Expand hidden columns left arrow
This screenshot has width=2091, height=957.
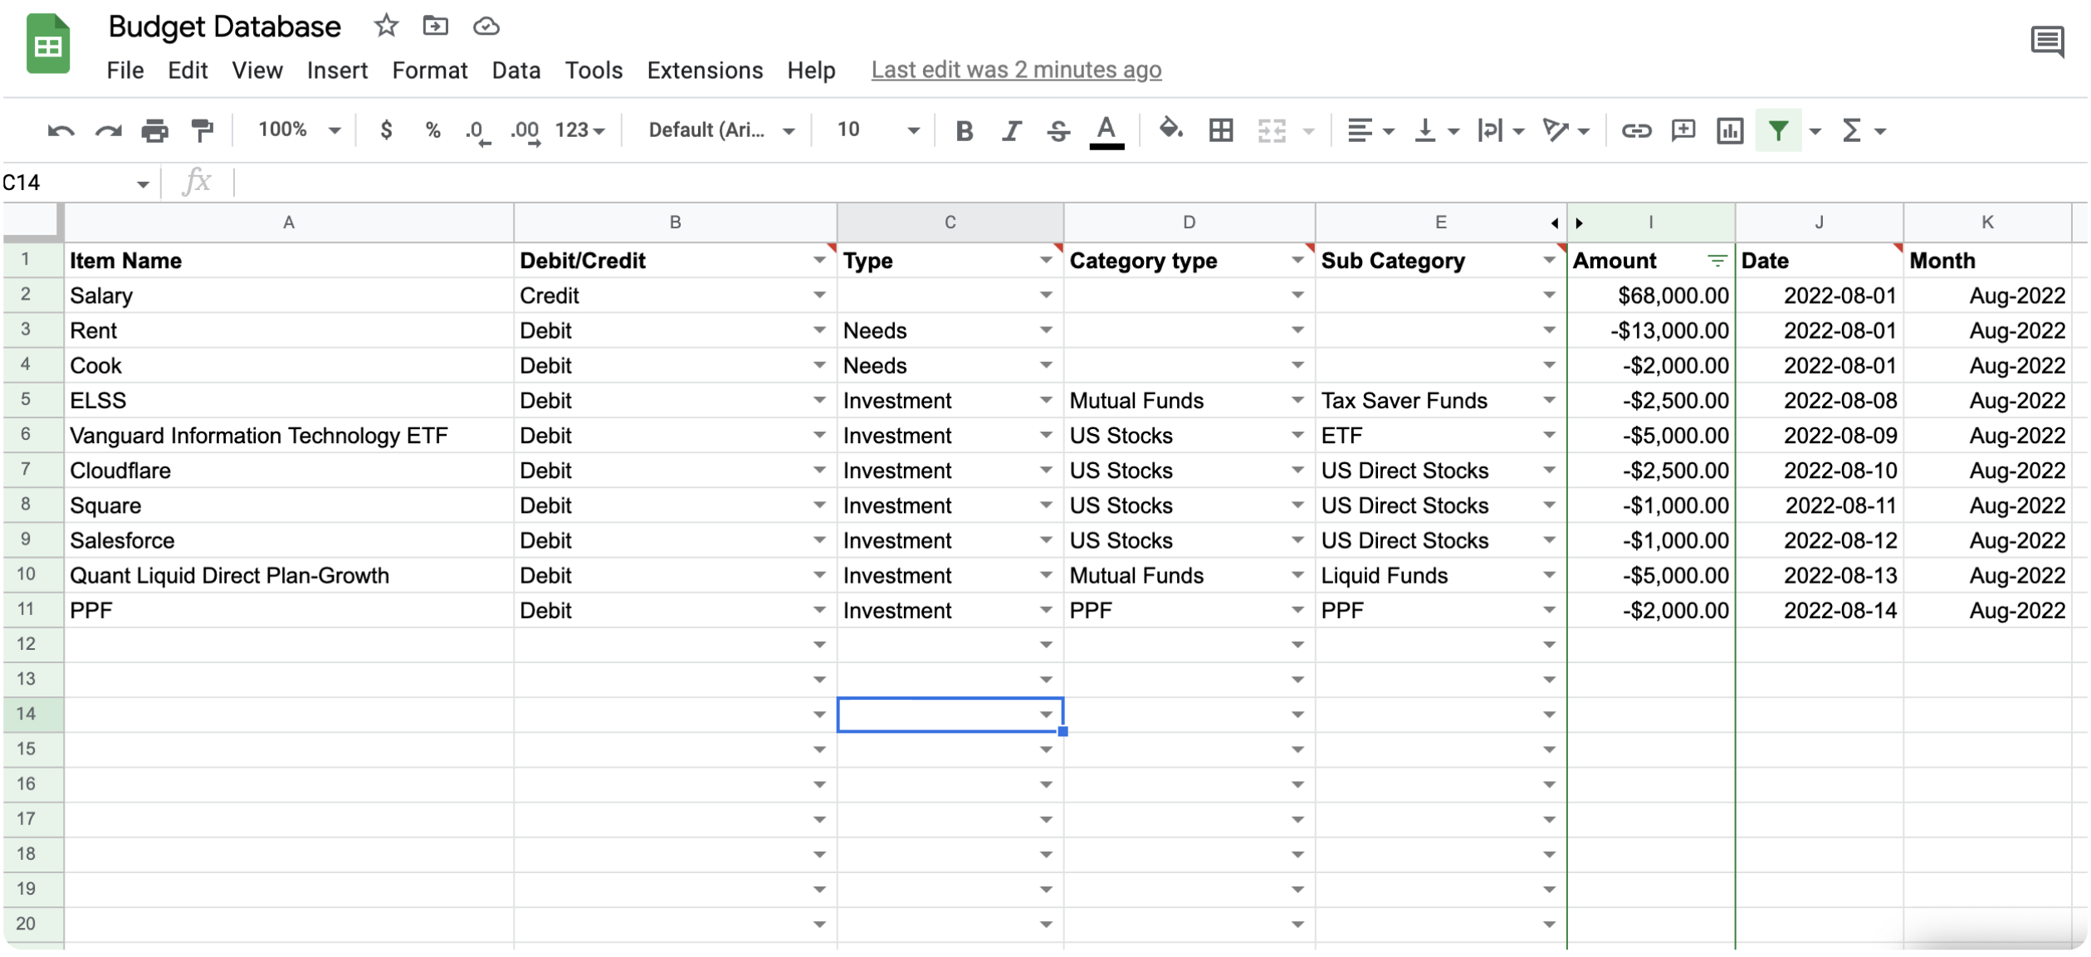[x=1554, y=223]
